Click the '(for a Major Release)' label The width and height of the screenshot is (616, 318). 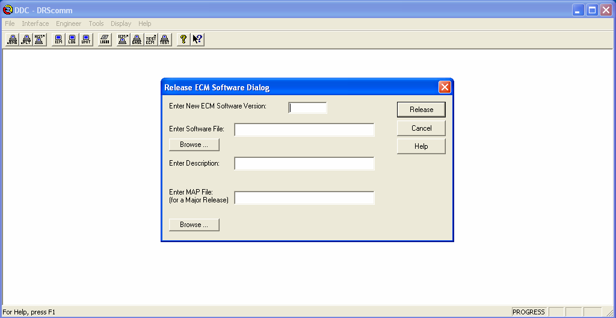pos(199,200)
